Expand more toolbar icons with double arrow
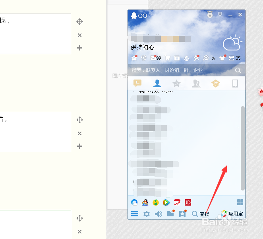The height and width of the screenshot is (239, 263). click(x=213, y=58)
